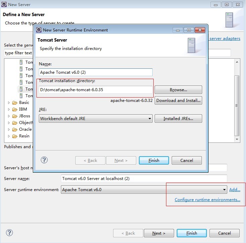
Task: Focus the runtime Name field
Action: point(95,72)
